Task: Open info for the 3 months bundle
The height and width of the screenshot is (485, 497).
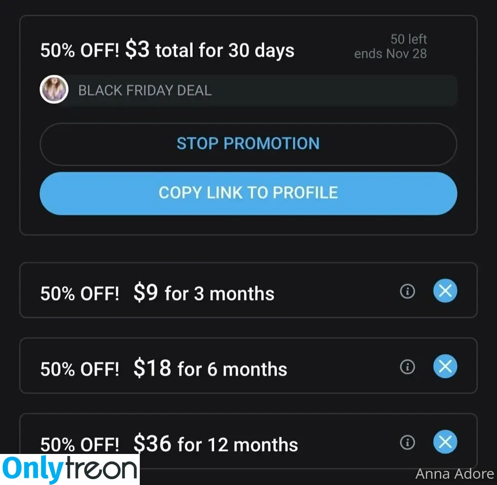Action: (x=407, y=291)
